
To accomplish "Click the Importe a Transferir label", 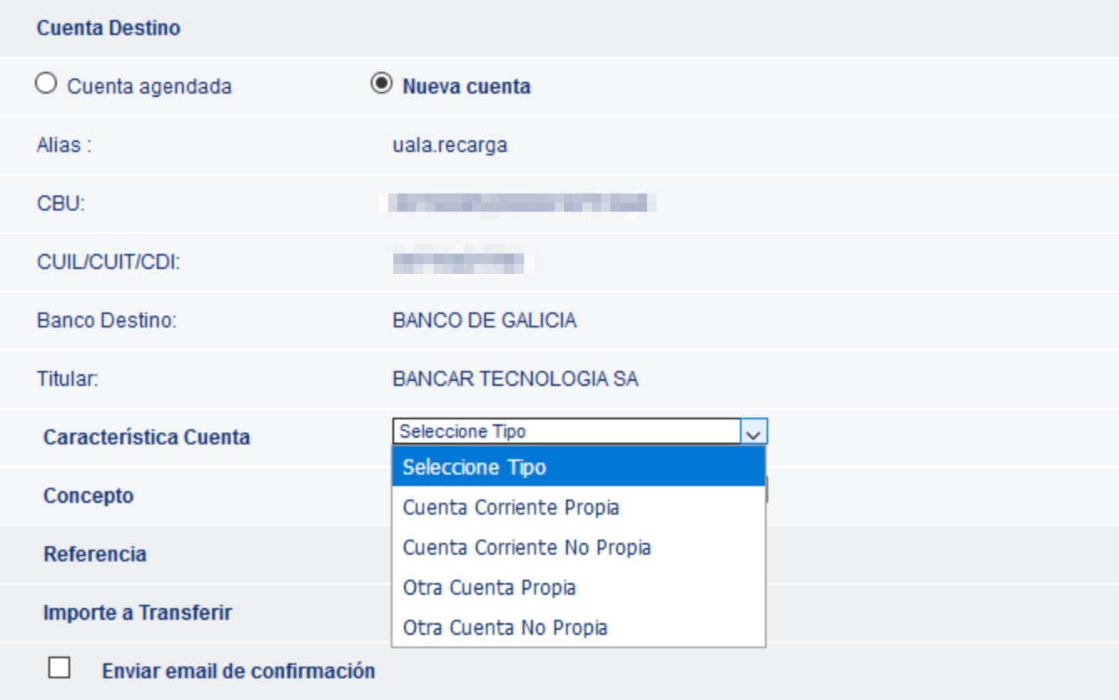I will tap(138, 612).
